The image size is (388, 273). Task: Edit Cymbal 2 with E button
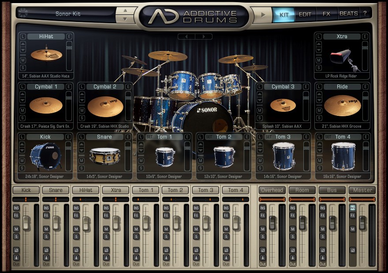(x=128, y=87)
